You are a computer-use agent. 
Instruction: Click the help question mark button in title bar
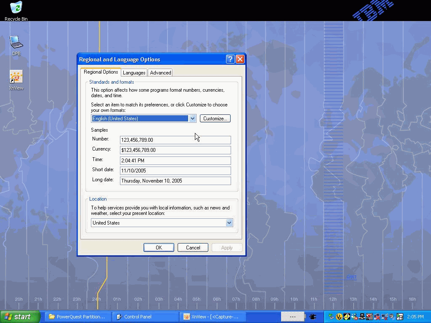(230, 59)
